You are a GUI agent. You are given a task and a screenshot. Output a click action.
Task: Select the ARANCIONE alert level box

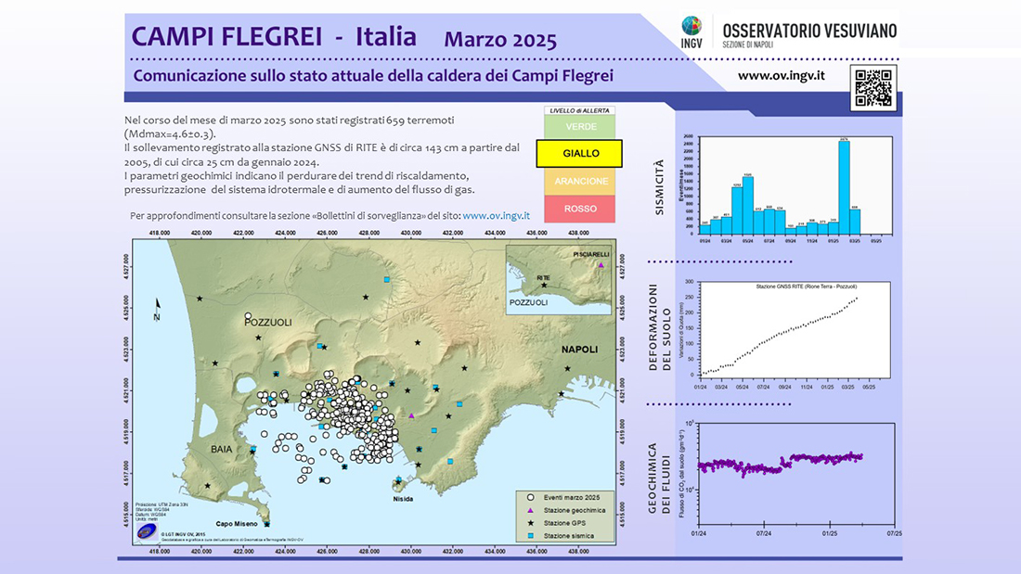point(580,182)
